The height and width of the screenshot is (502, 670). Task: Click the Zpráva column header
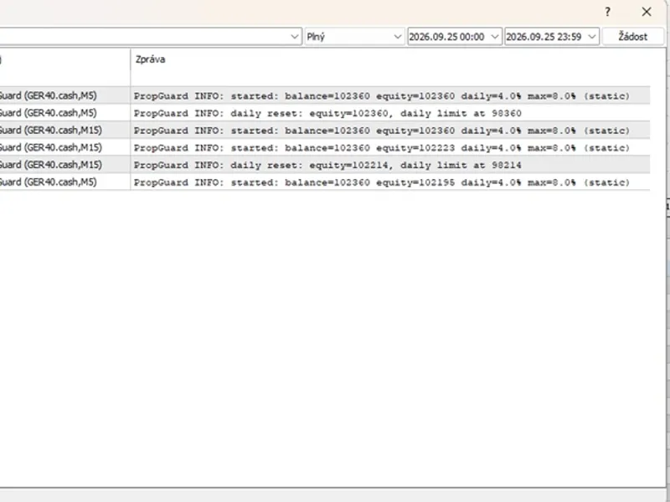pos(151,59)
